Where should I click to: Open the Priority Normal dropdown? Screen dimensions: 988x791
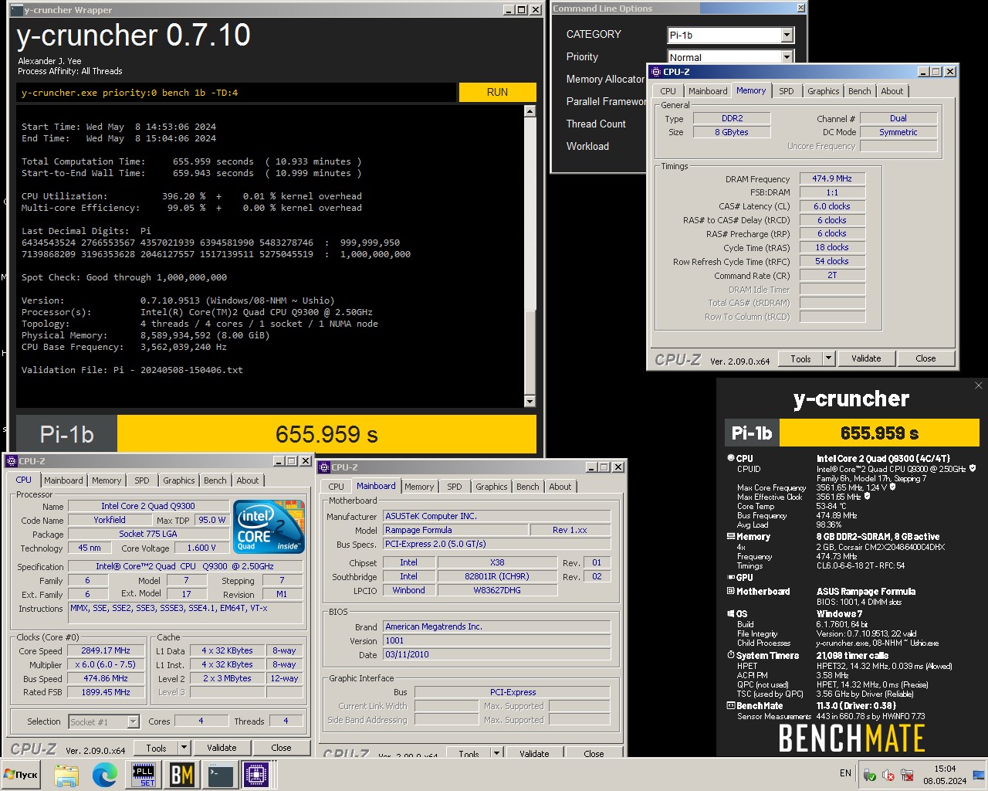tap(787, 57)
